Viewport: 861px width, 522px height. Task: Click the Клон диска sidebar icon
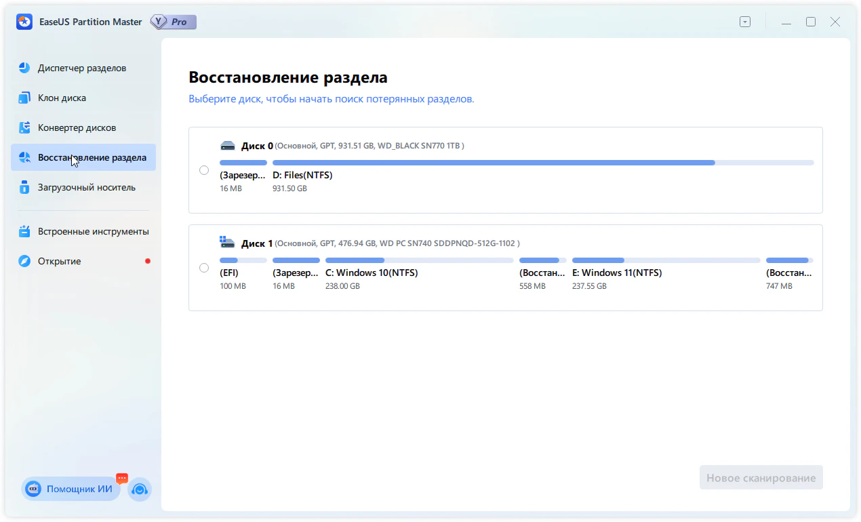point(24,98)
